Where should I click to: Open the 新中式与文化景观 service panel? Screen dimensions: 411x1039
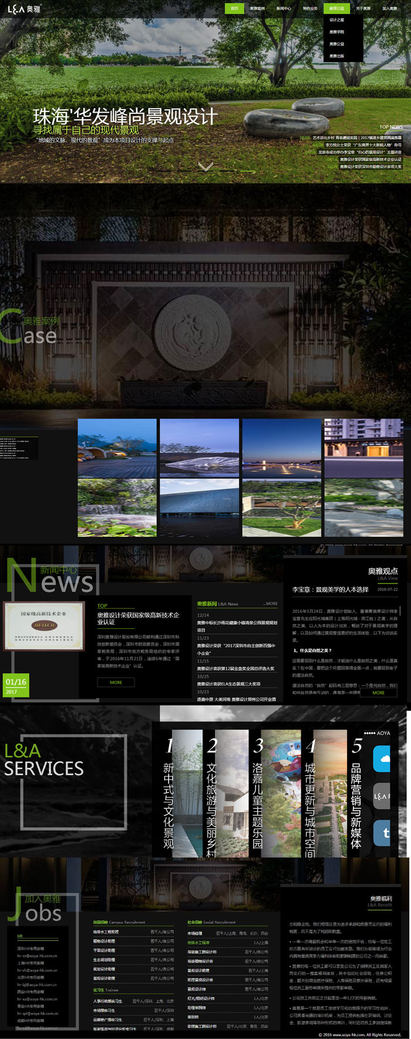tap(176, 792)
